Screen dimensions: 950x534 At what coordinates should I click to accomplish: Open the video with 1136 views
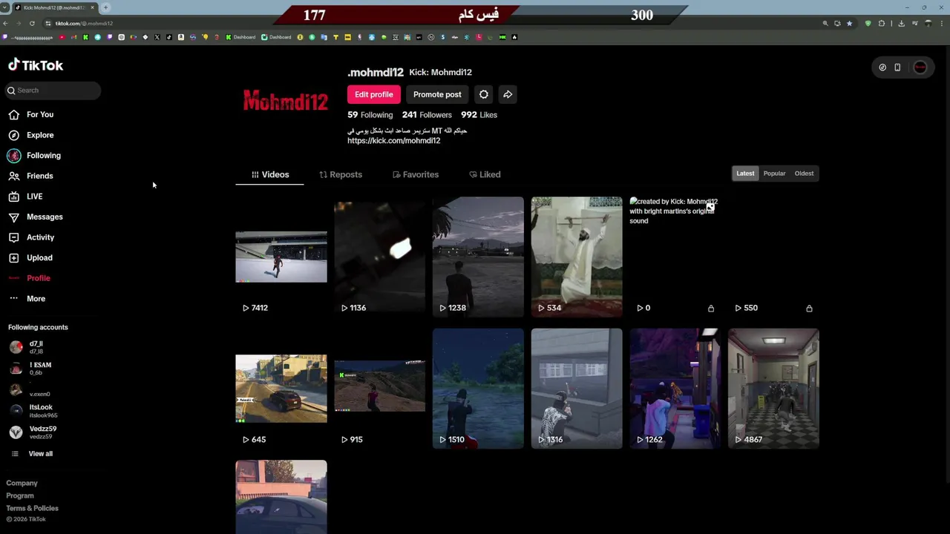click(x=380, y=257)
